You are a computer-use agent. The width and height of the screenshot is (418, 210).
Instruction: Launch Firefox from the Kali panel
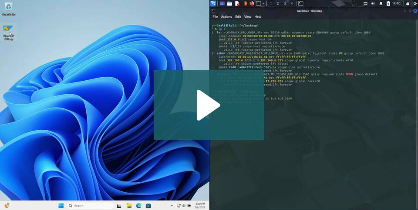point(252,3)
